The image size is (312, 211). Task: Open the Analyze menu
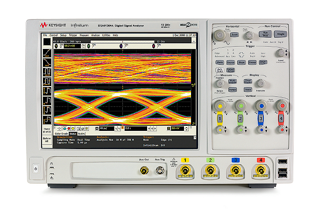[95, 35]
